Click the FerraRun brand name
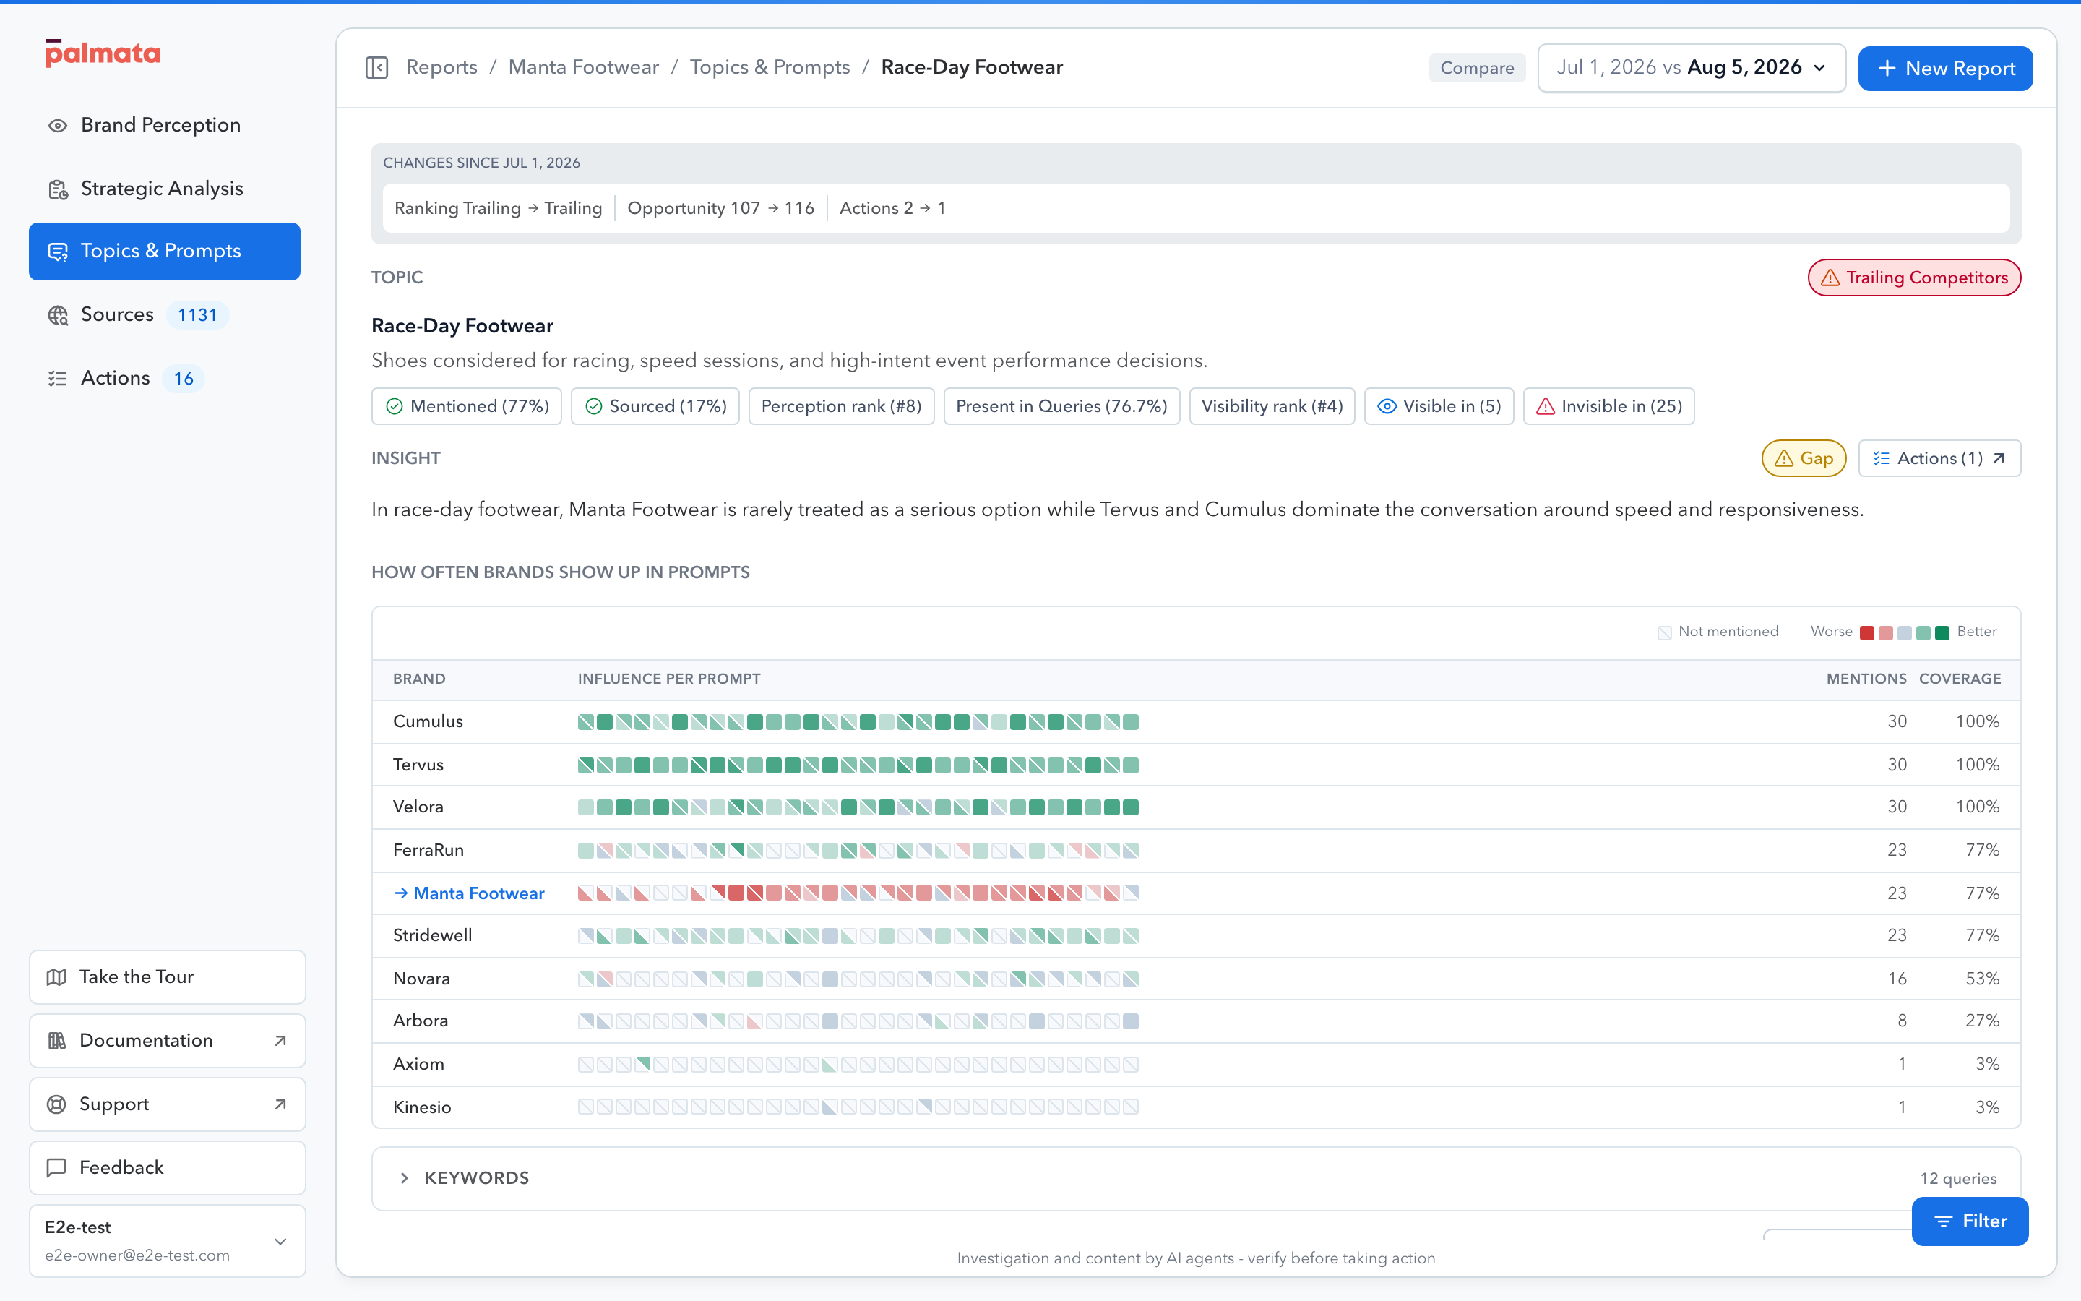The image size is (2081, 1301). (x=428, y=850)
